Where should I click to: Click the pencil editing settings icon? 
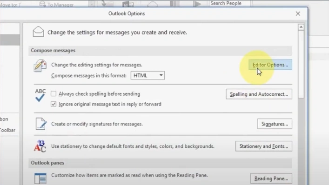pyautogui.click(x=40, y=66)
